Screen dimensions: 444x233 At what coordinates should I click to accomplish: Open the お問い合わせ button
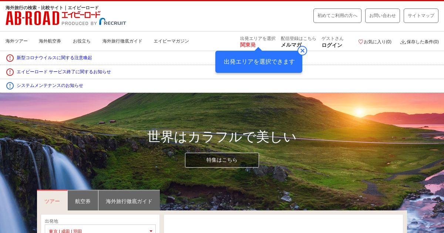(383, 16)
